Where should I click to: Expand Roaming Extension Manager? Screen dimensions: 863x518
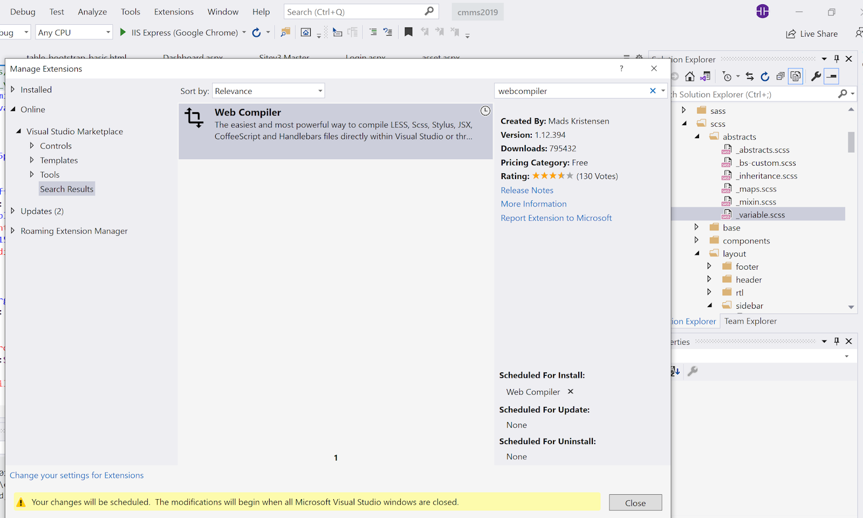point(13,230)
